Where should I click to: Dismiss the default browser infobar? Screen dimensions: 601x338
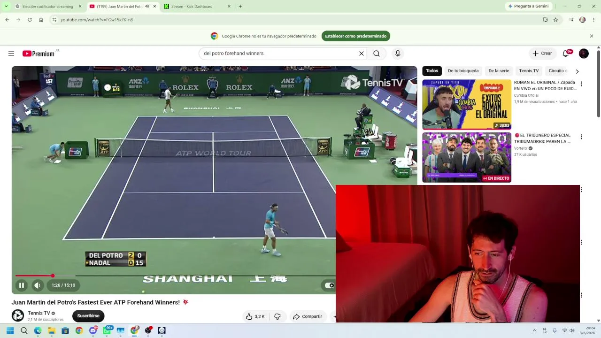[592, 36]
